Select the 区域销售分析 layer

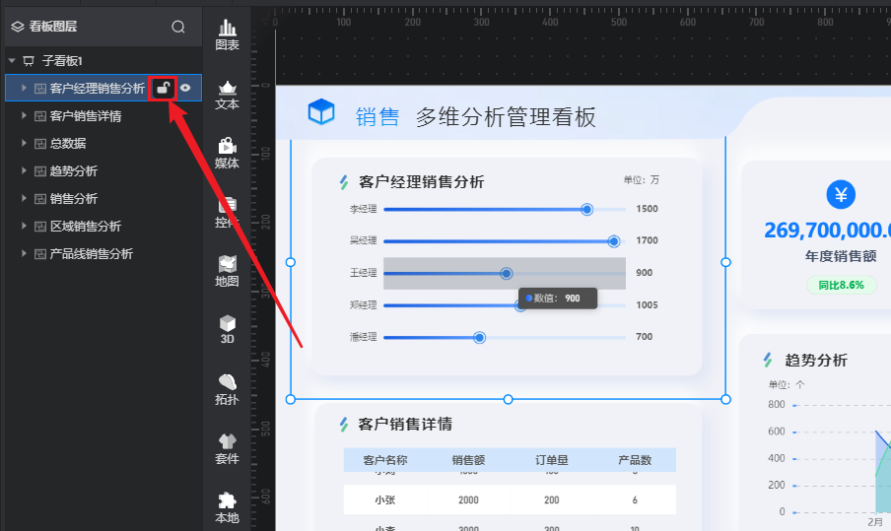tap(103, 226)
